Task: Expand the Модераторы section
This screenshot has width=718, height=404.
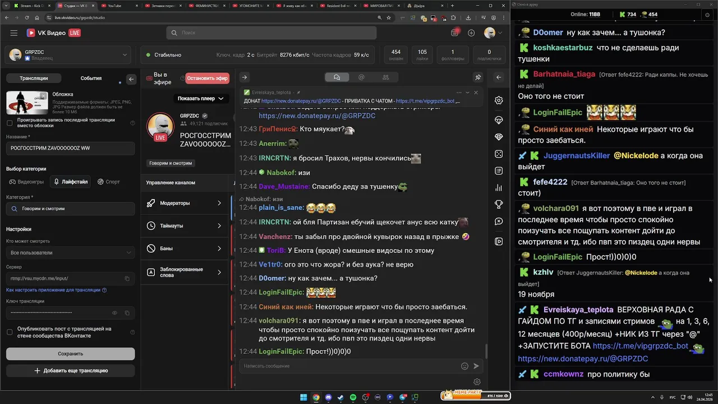Action: 185,203
